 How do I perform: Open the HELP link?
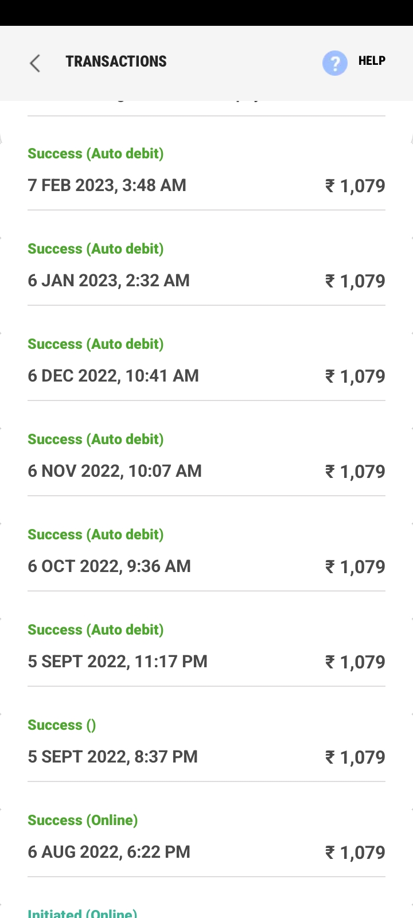(x=371, y=61)
